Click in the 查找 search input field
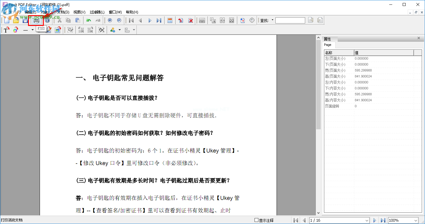This screenshot has width=425, height=224. (290, 20)
